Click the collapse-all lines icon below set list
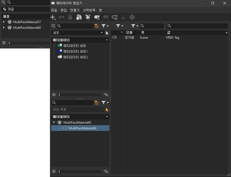This screenshot has height=177, width=231. pos(106,95)
